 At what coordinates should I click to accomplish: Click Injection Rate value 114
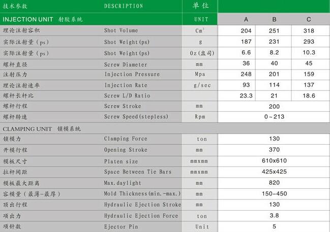[274, 85]
